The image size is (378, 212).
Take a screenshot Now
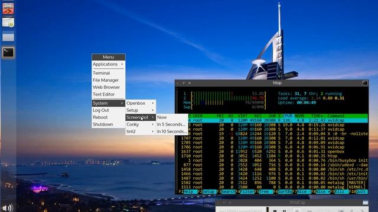pos(172,117)
